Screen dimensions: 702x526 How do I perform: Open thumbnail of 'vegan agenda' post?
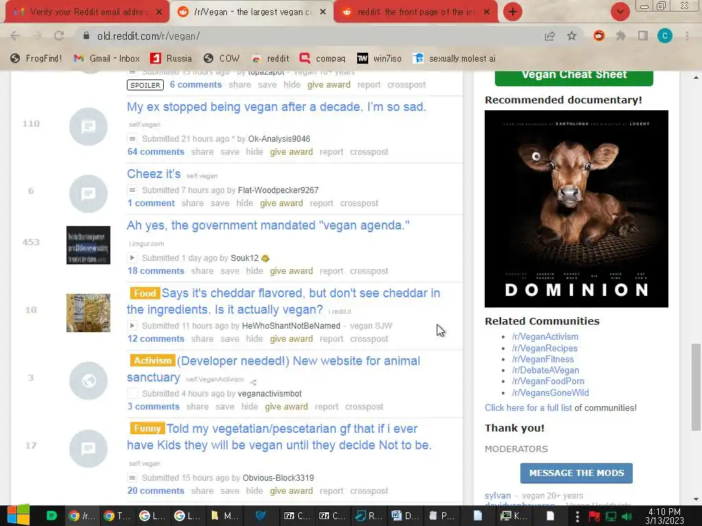(x=88, y=245)
